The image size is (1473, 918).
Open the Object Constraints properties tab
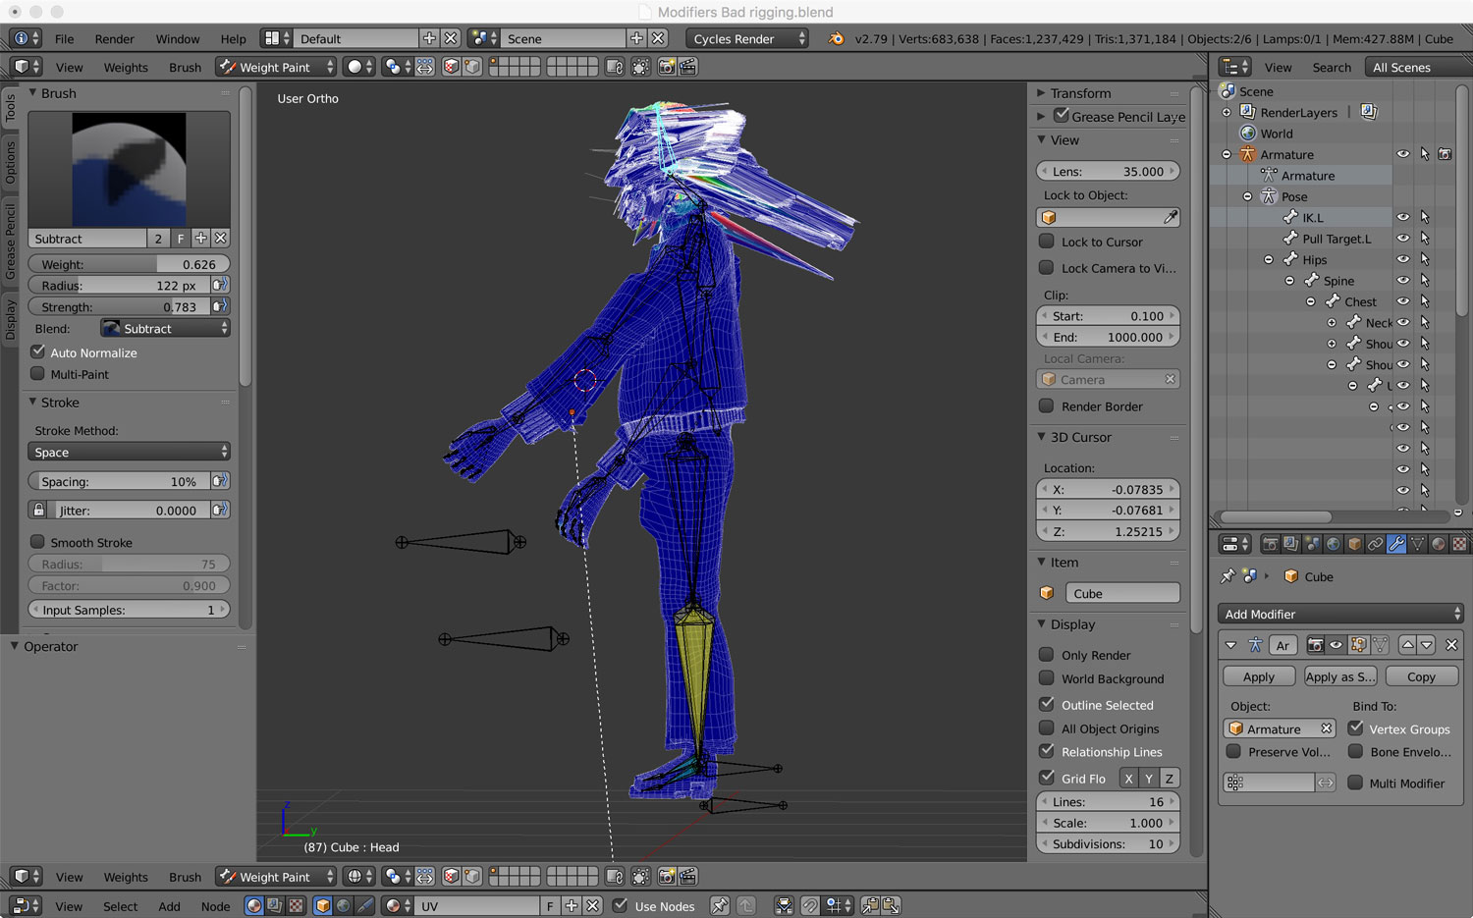[1375, 544]
